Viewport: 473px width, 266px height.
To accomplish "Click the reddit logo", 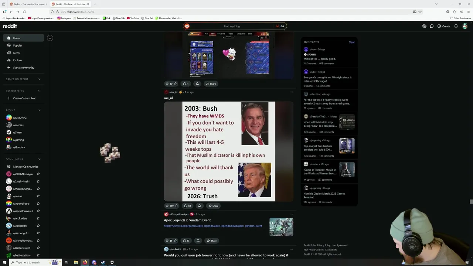I will pyautogui.click(x=10, y=26).
